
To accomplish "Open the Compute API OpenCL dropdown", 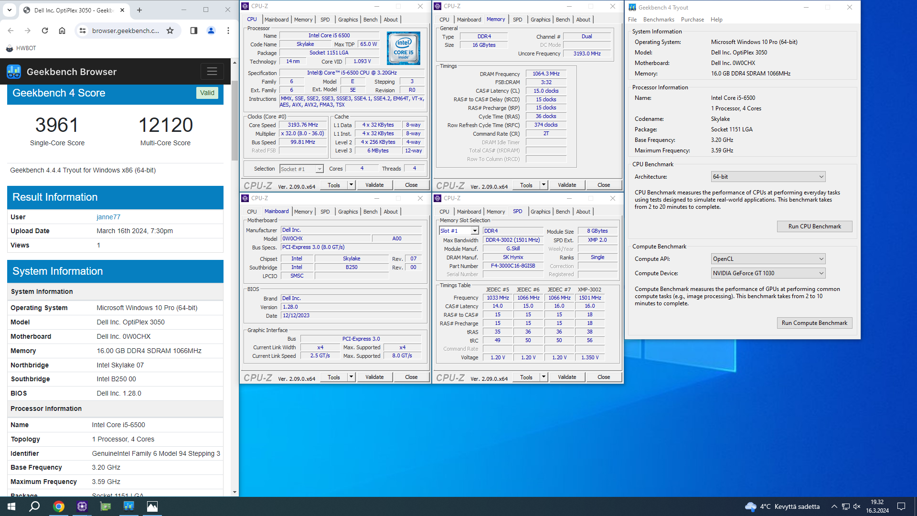I will click(768, 259).
